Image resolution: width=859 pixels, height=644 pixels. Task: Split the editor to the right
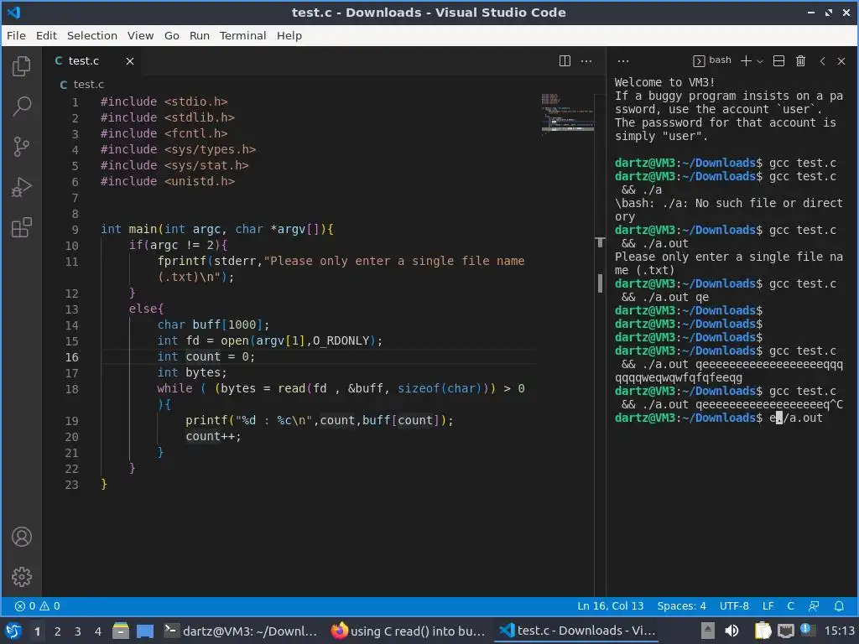click(x=565, y=60)
